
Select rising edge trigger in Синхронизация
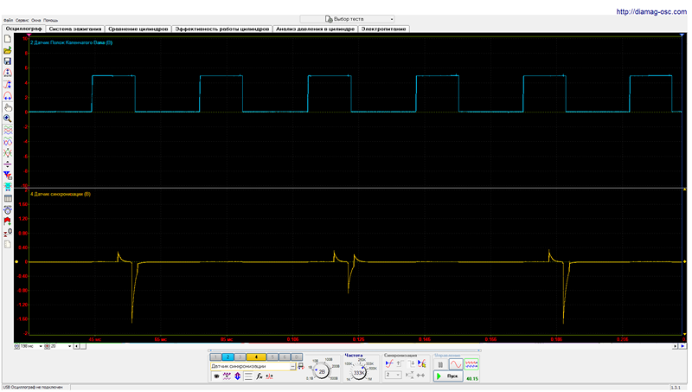coord(400,363)
